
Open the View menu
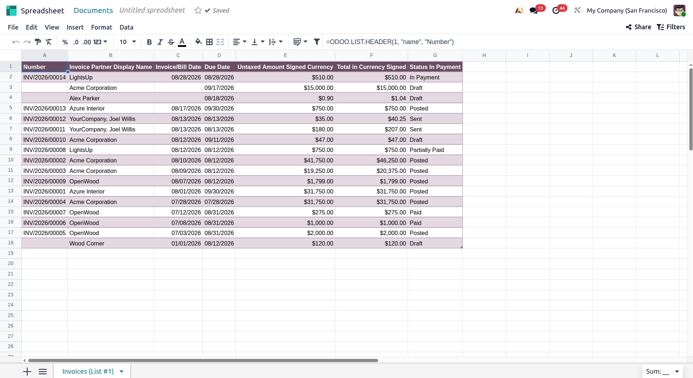(52, 27)
